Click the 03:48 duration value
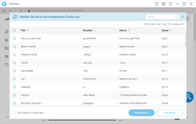This screenshot has width=196, height=124. click(x=165, y=103)
